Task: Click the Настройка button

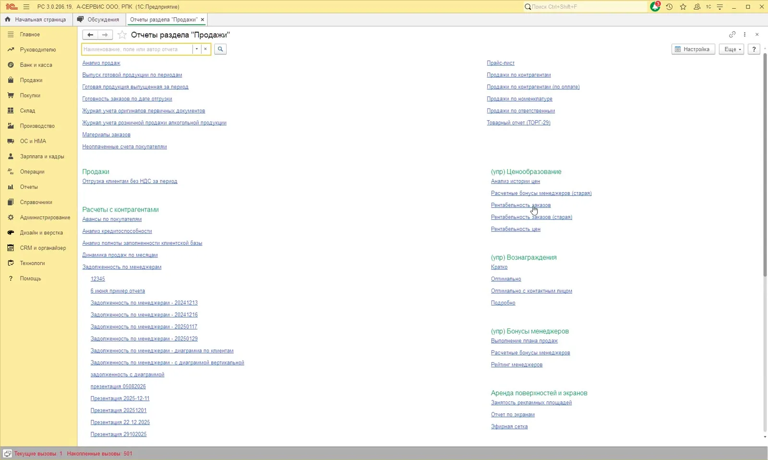Action: [x=693, y=49]
